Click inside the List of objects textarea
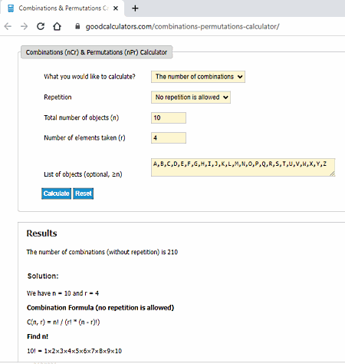 243,167
